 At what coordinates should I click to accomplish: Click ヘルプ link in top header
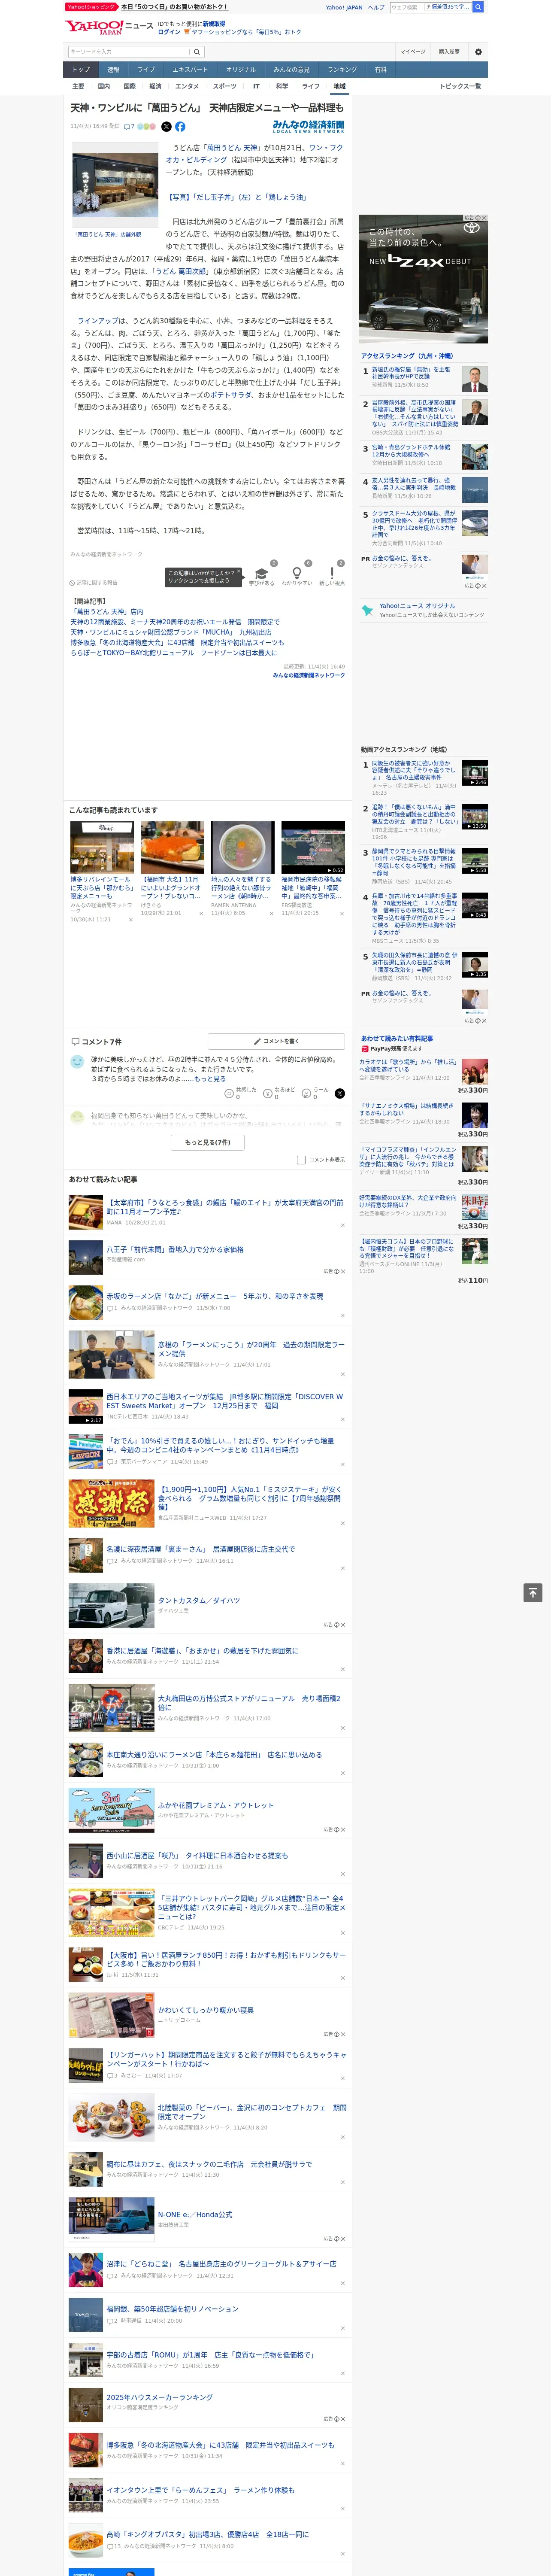(x=376, y=7)
